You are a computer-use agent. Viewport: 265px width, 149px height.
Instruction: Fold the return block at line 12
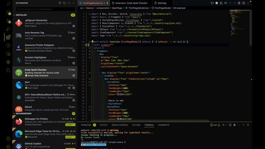pos(89,48)
